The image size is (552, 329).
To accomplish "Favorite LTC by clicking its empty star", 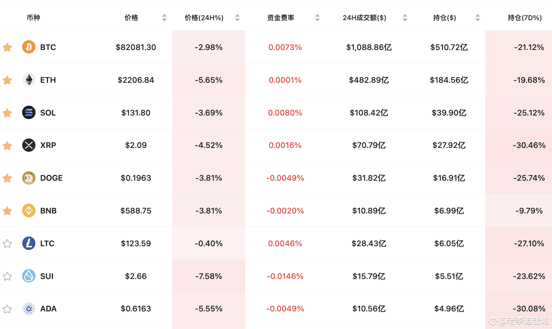I will [7, 243].
